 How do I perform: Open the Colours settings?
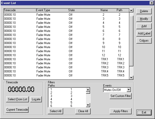tap(144, 41)
